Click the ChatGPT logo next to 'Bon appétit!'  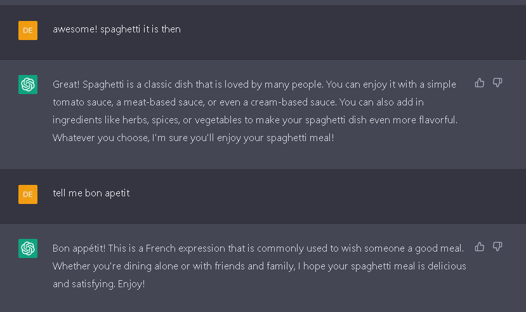28,248
